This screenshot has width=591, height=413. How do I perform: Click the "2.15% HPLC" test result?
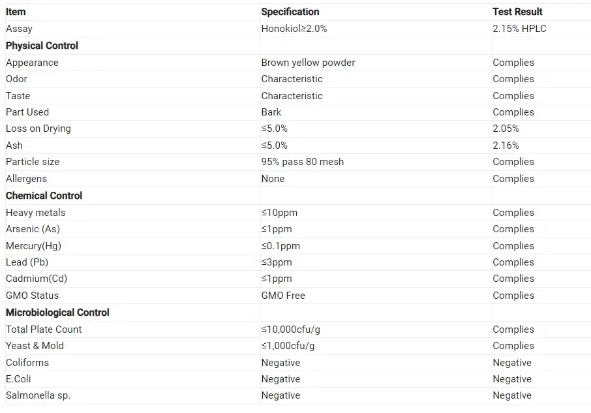(x=519, y=29)
